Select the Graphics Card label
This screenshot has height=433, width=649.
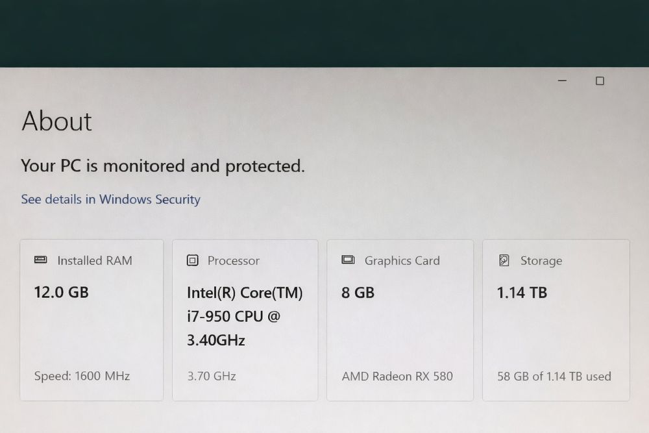click(402, 260)
